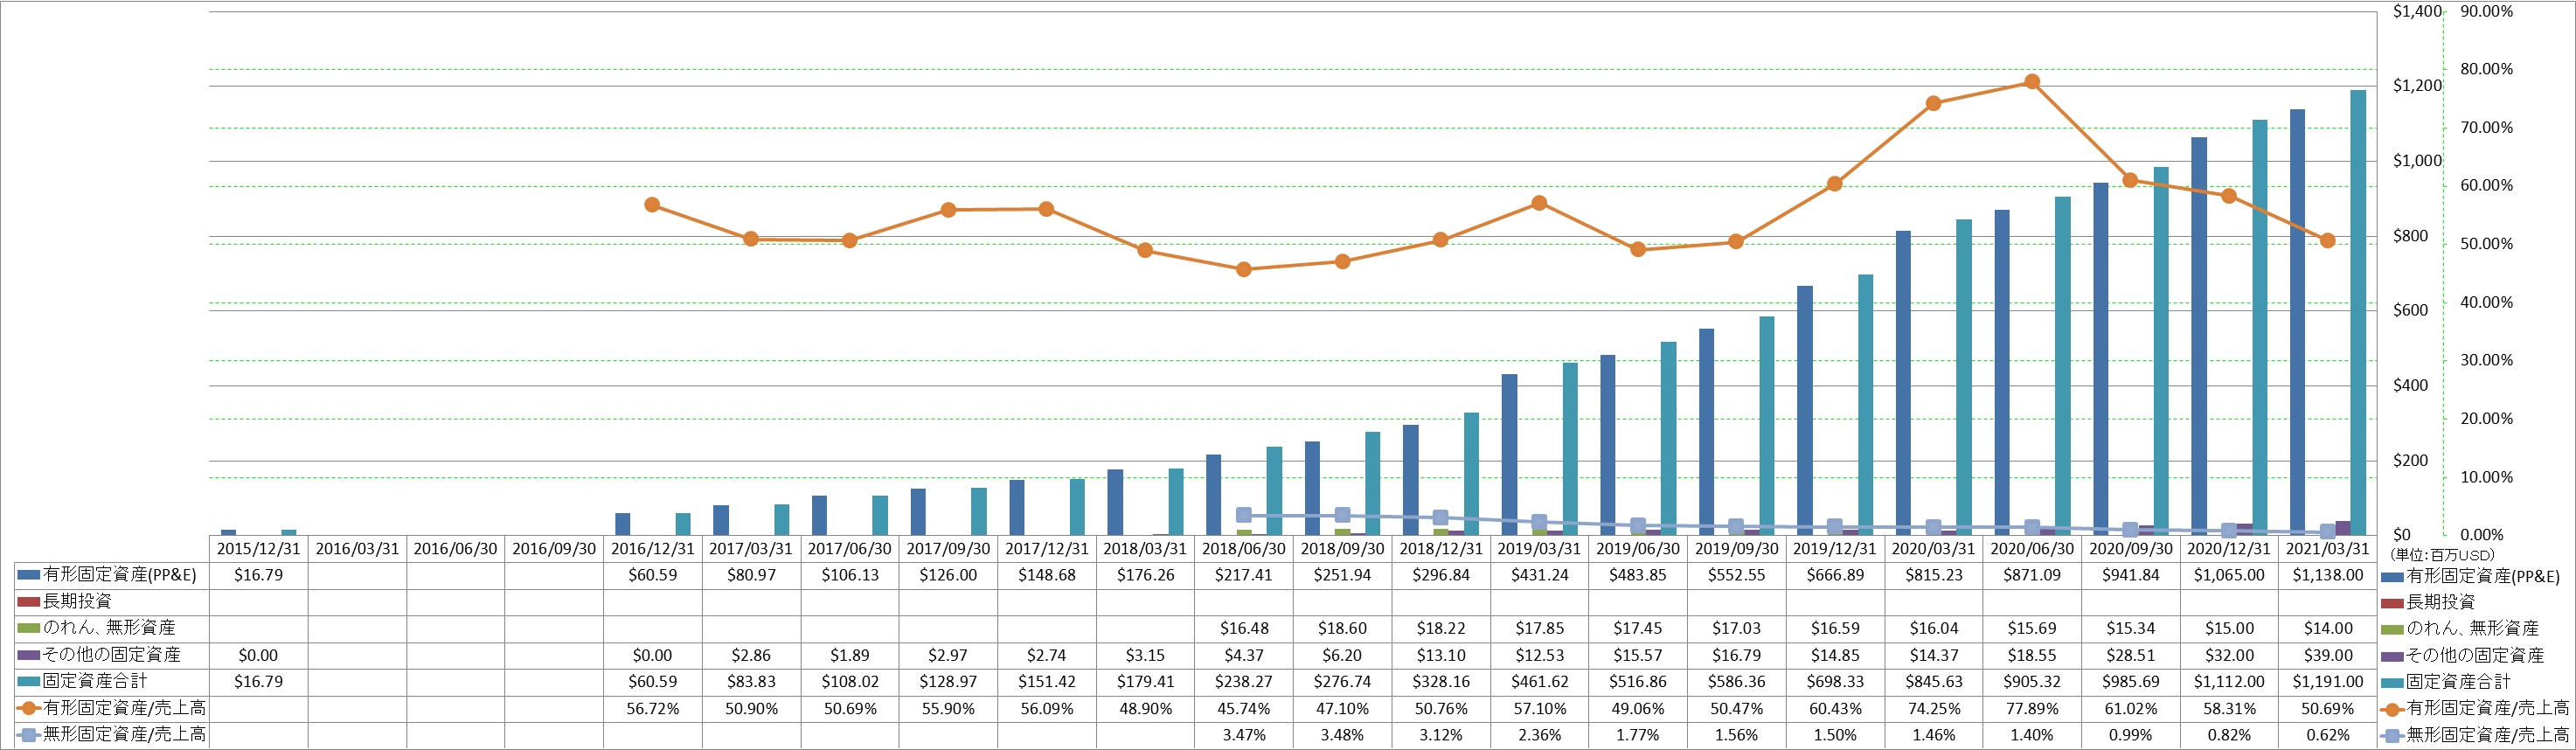Click the 無形固定資産/売上高 row label in the table
Viewport: 2576px width, 750px height.
click(x=124, y=735)
